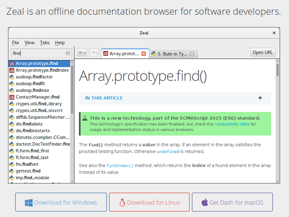289x217 pixels.
Task: Select imp.find_module result
Action: 40,178
